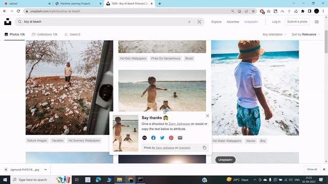Click 'Nature Images' tag
328x184 pixels.
[x=37, y=141]
